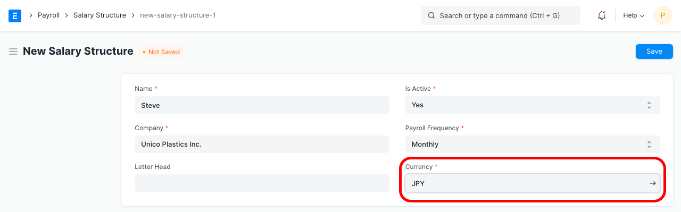Image resolution: width=681 pixels, height=212 pixels.
Task: Click the new-salary-structure-1 breadcrumb link
Action: 178,15
